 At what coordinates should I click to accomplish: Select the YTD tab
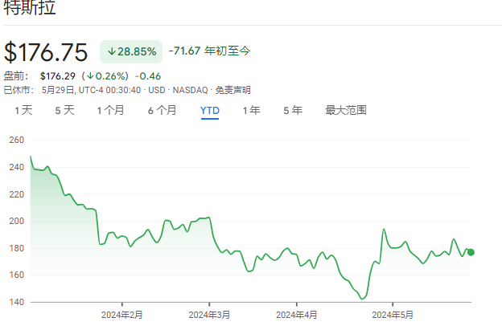[210, 111]
